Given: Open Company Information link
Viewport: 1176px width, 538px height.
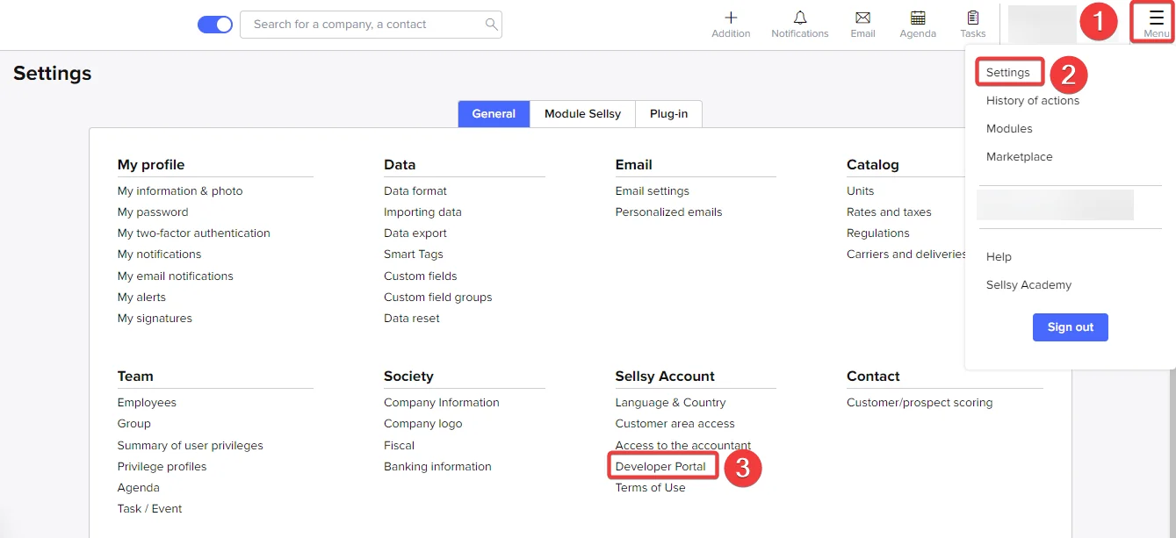Looking at the screenshot, I should click(x=442, y=402).
